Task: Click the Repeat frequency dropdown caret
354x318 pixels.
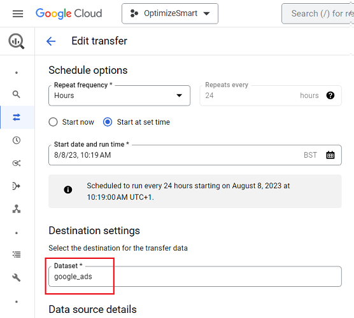Action: click(x=180, y=95)
